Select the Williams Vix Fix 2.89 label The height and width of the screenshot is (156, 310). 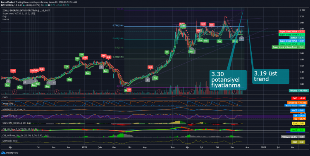[293, 137]
